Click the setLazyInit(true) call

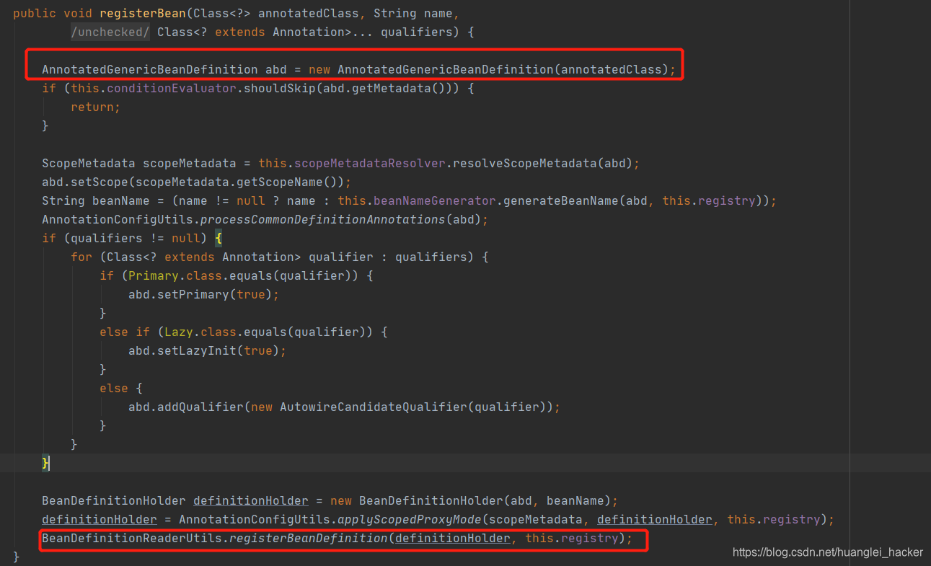coord(219,350)
